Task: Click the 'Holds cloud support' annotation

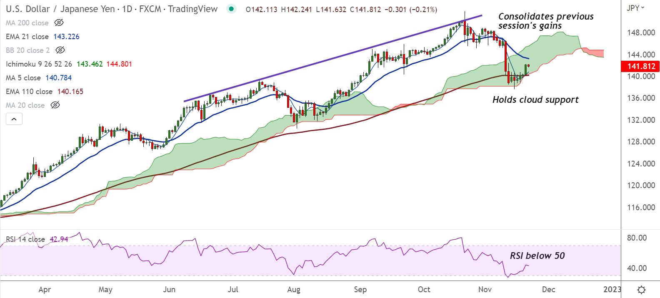Action: [x=535, y=100]
